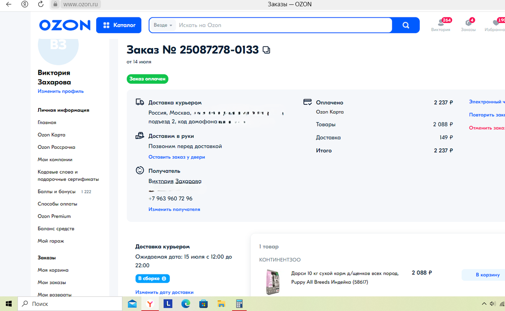Viewport: 505px width, 311px height.
Task: Open Мой гараж sidebar item
Action: [51, 241]
